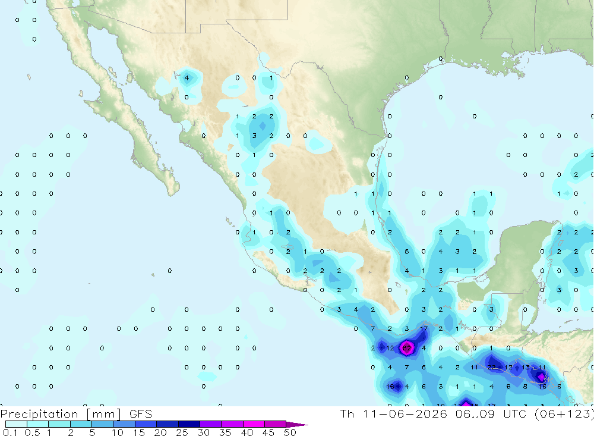Select the 35–40 mm legend color box
Image resolution: width=594 pixels, height=436 pixels.
coord(232,424)
